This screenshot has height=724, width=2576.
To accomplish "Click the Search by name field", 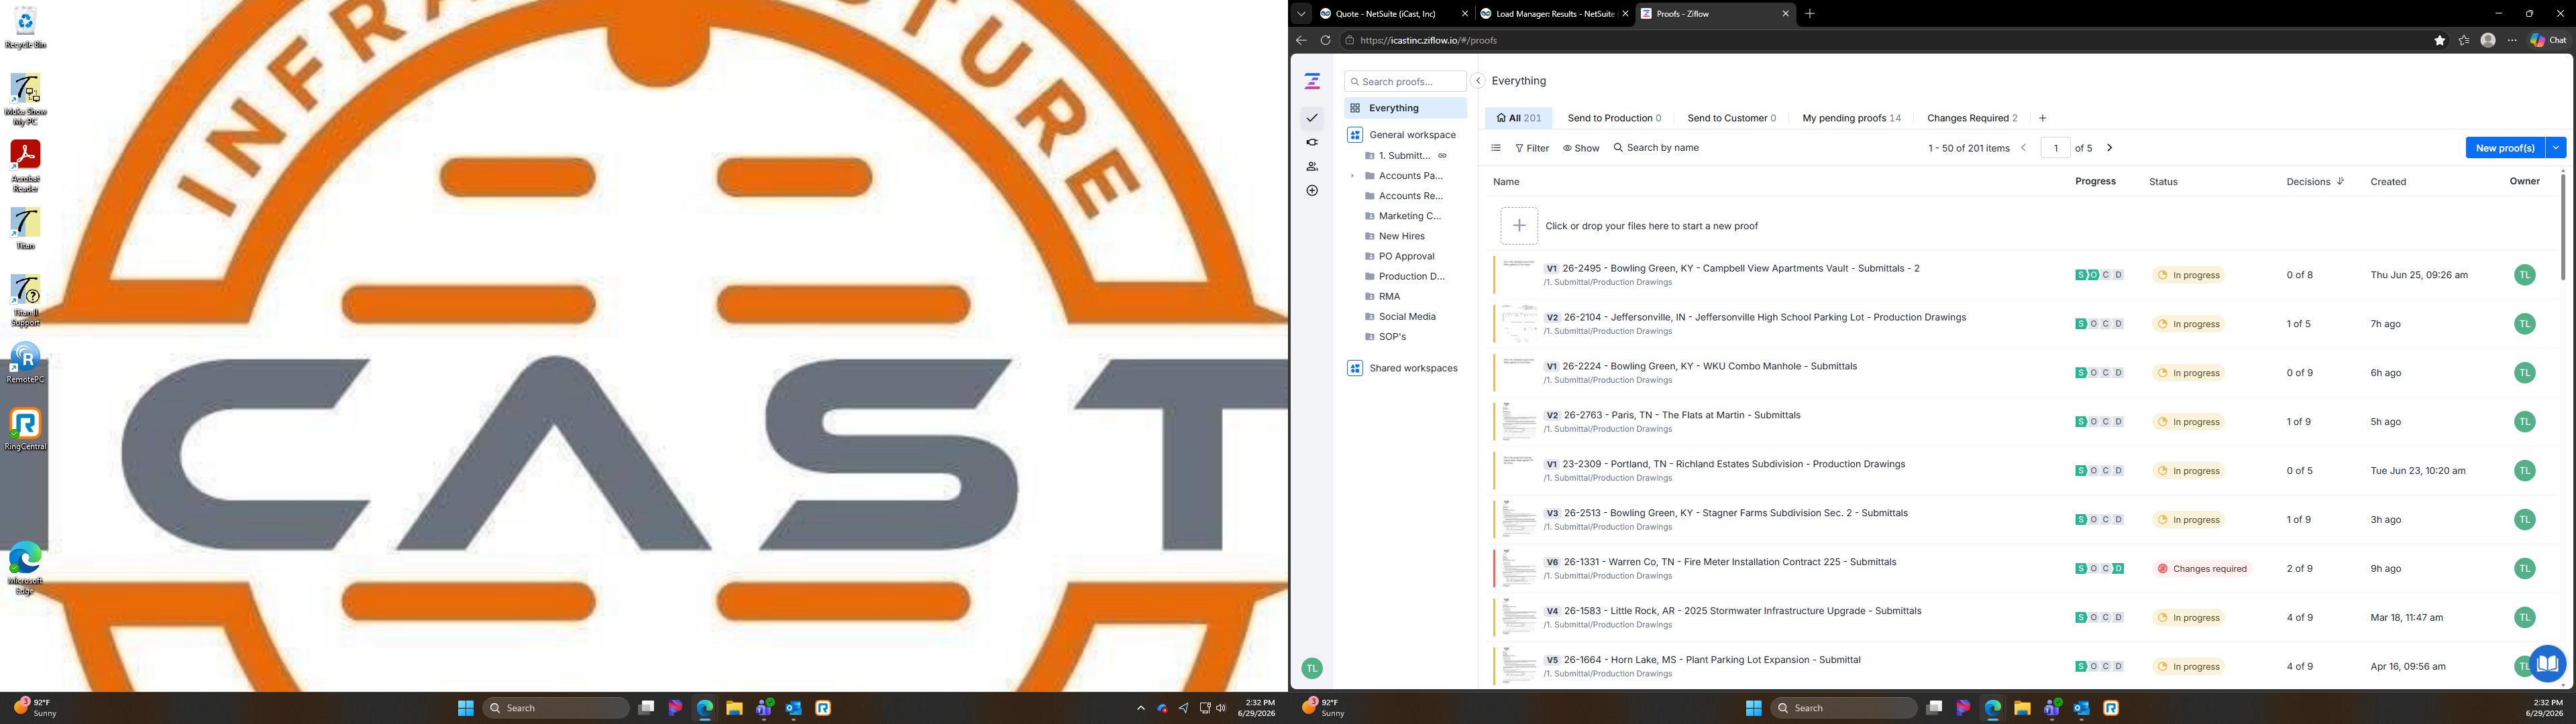I will click(1656, 148).
